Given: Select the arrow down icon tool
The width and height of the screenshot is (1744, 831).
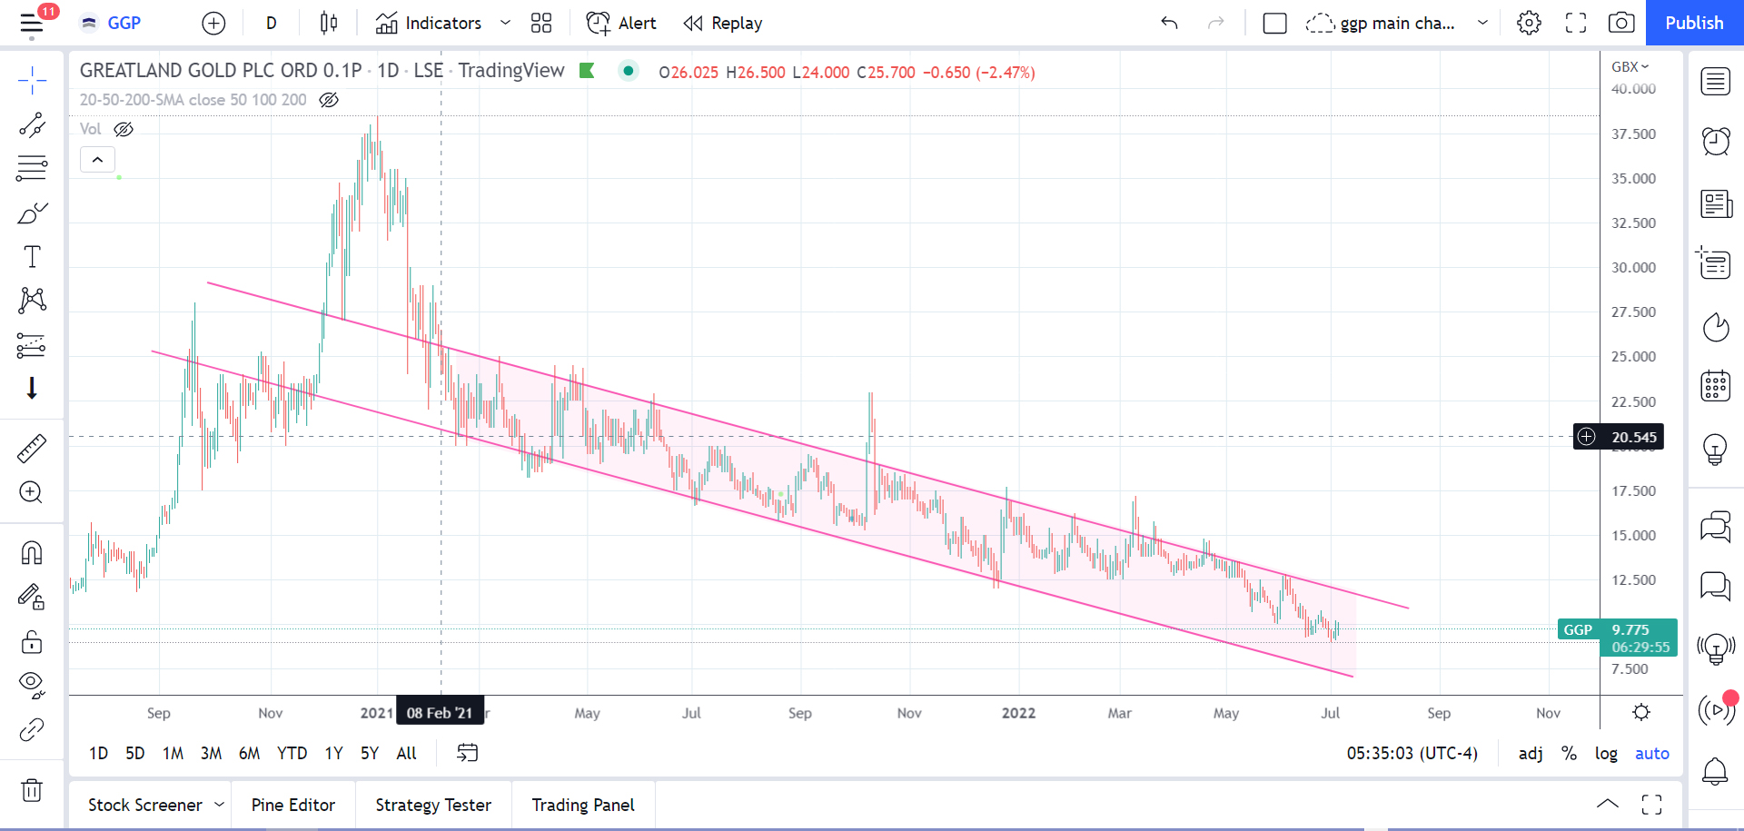Looking at the screenshot, I should pyautogui.click(x=32, y=389).
